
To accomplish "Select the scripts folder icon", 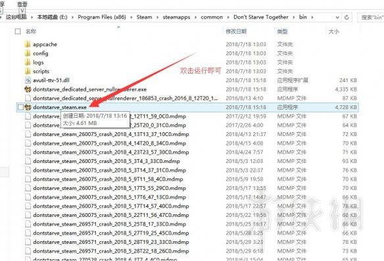I will point(28,71).
